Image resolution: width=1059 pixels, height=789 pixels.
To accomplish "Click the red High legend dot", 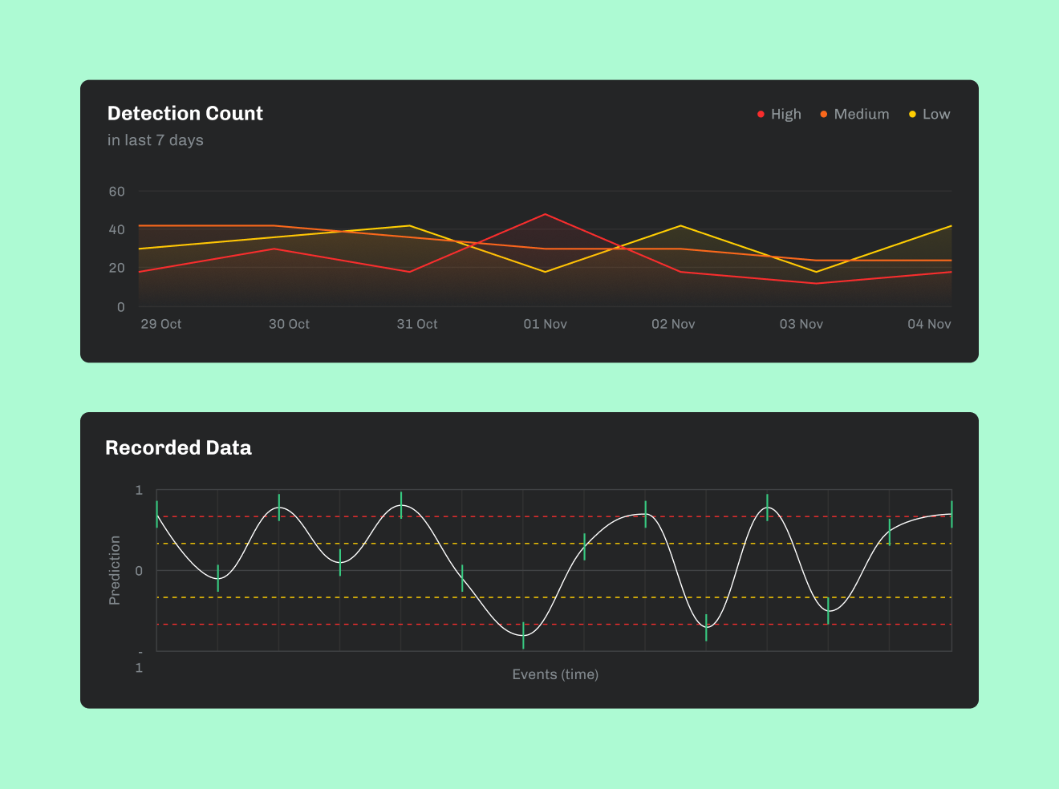I will pyautogui.click(x=761, y=115).
